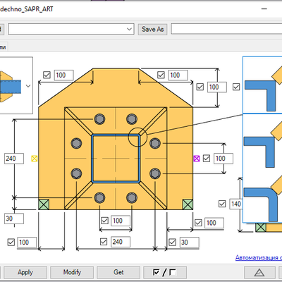Edit the left-side 240 value field
Screen dimensions: 282x282
pos(14,159)
